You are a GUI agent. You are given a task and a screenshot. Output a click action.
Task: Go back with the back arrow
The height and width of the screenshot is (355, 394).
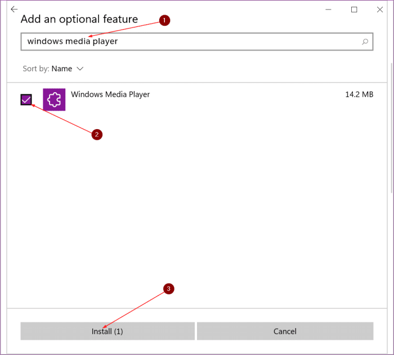14,10
